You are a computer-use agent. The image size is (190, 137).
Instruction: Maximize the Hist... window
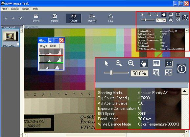[x=56, y=40]
